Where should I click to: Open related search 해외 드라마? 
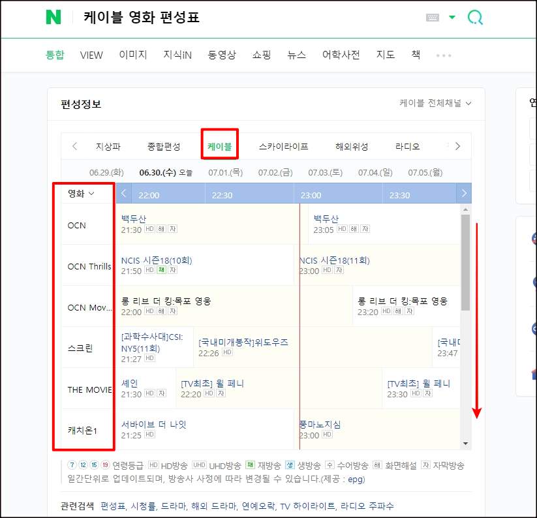point(214,506)
